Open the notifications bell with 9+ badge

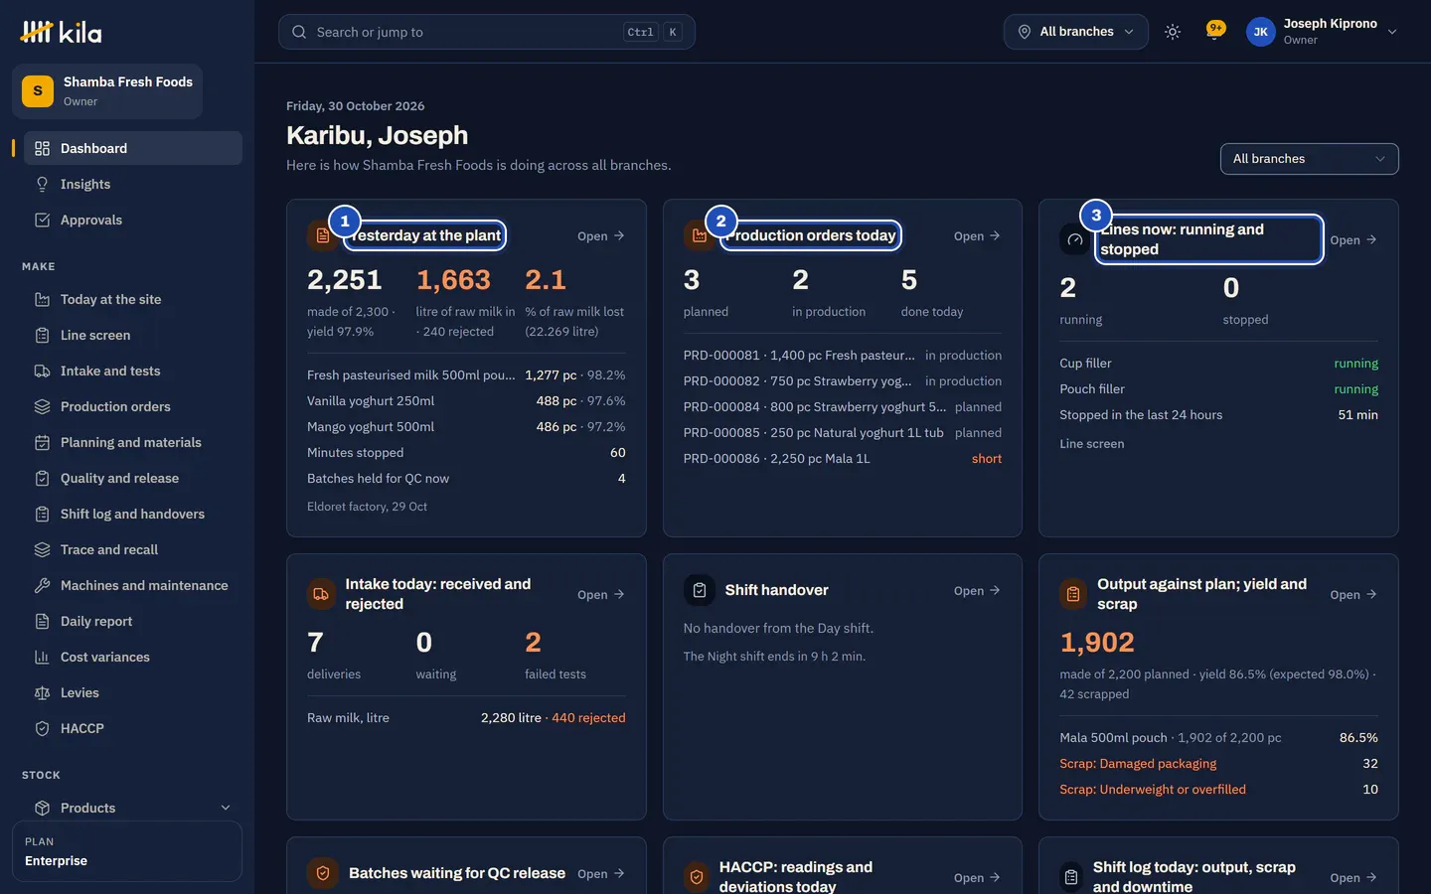[x=1214, y=31]
